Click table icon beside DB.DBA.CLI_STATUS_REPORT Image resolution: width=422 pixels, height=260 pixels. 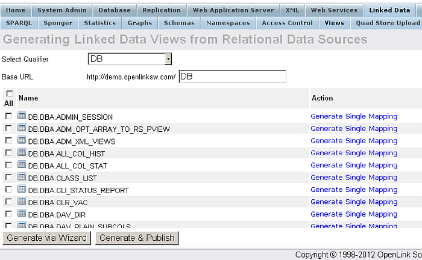click(22, 189)
